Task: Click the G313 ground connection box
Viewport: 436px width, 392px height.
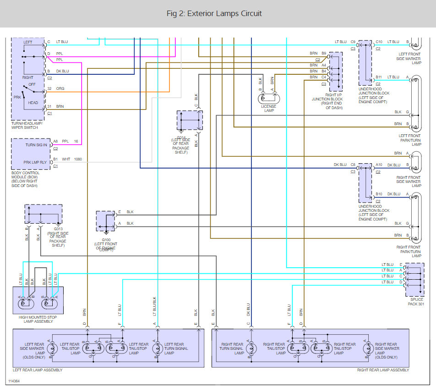Action: (44, 214)
